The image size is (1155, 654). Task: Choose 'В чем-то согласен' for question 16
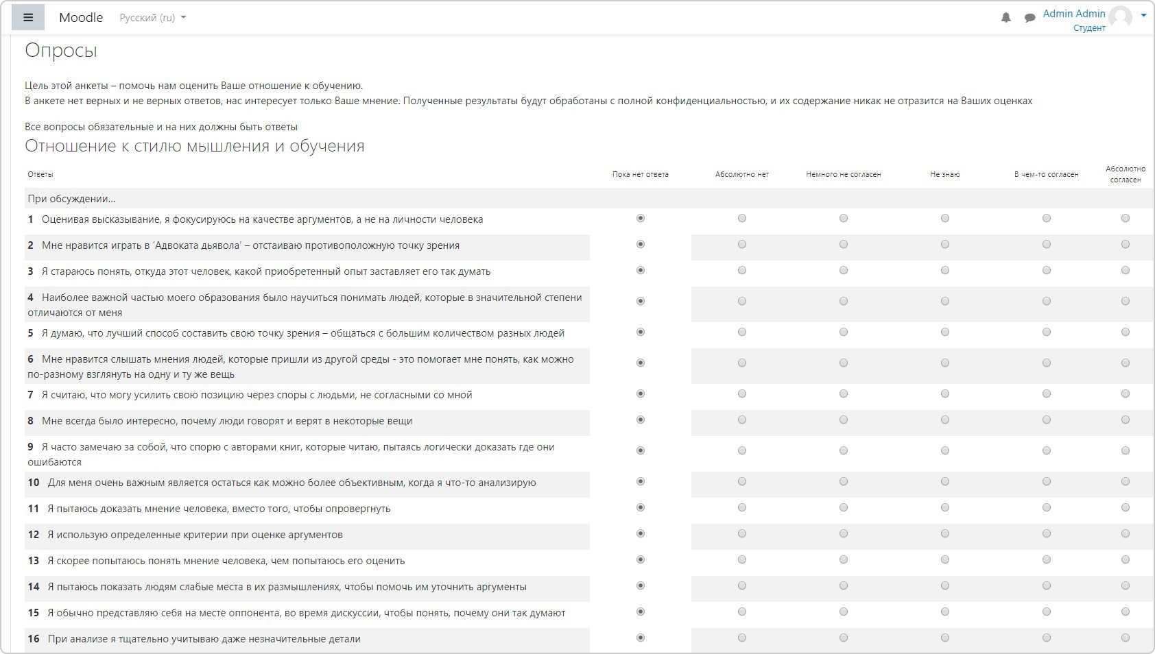pos(1047,638)
